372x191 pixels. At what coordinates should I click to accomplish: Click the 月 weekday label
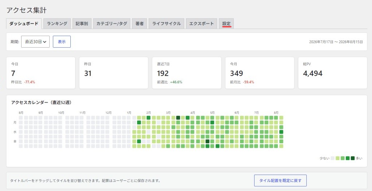click(15, 122)
